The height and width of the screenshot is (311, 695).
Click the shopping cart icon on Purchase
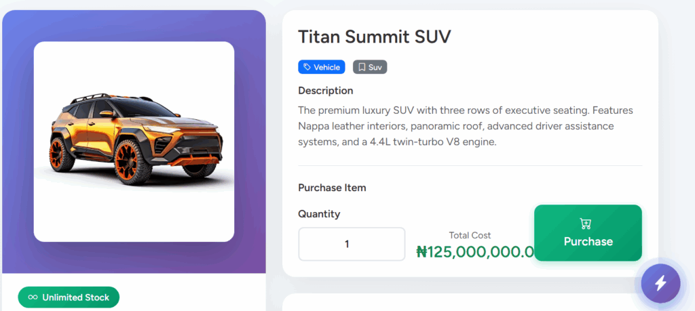587,224
